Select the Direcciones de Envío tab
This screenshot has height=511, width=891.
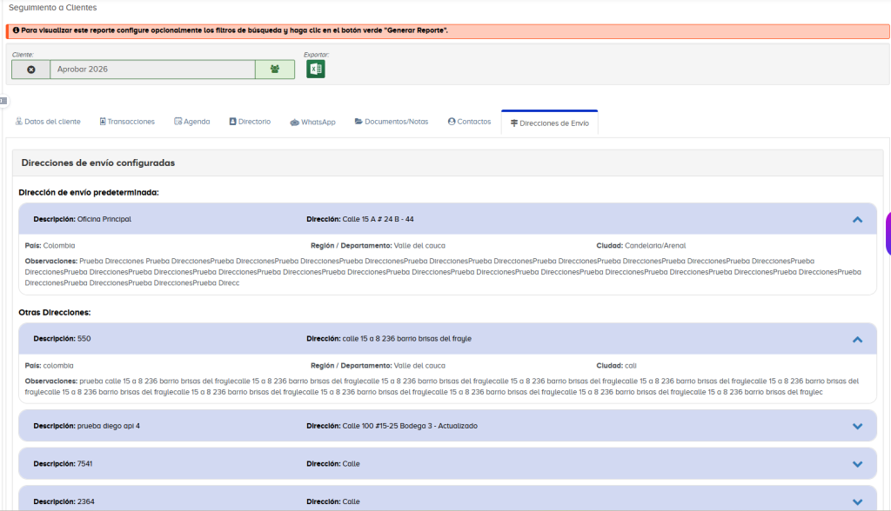550,123
